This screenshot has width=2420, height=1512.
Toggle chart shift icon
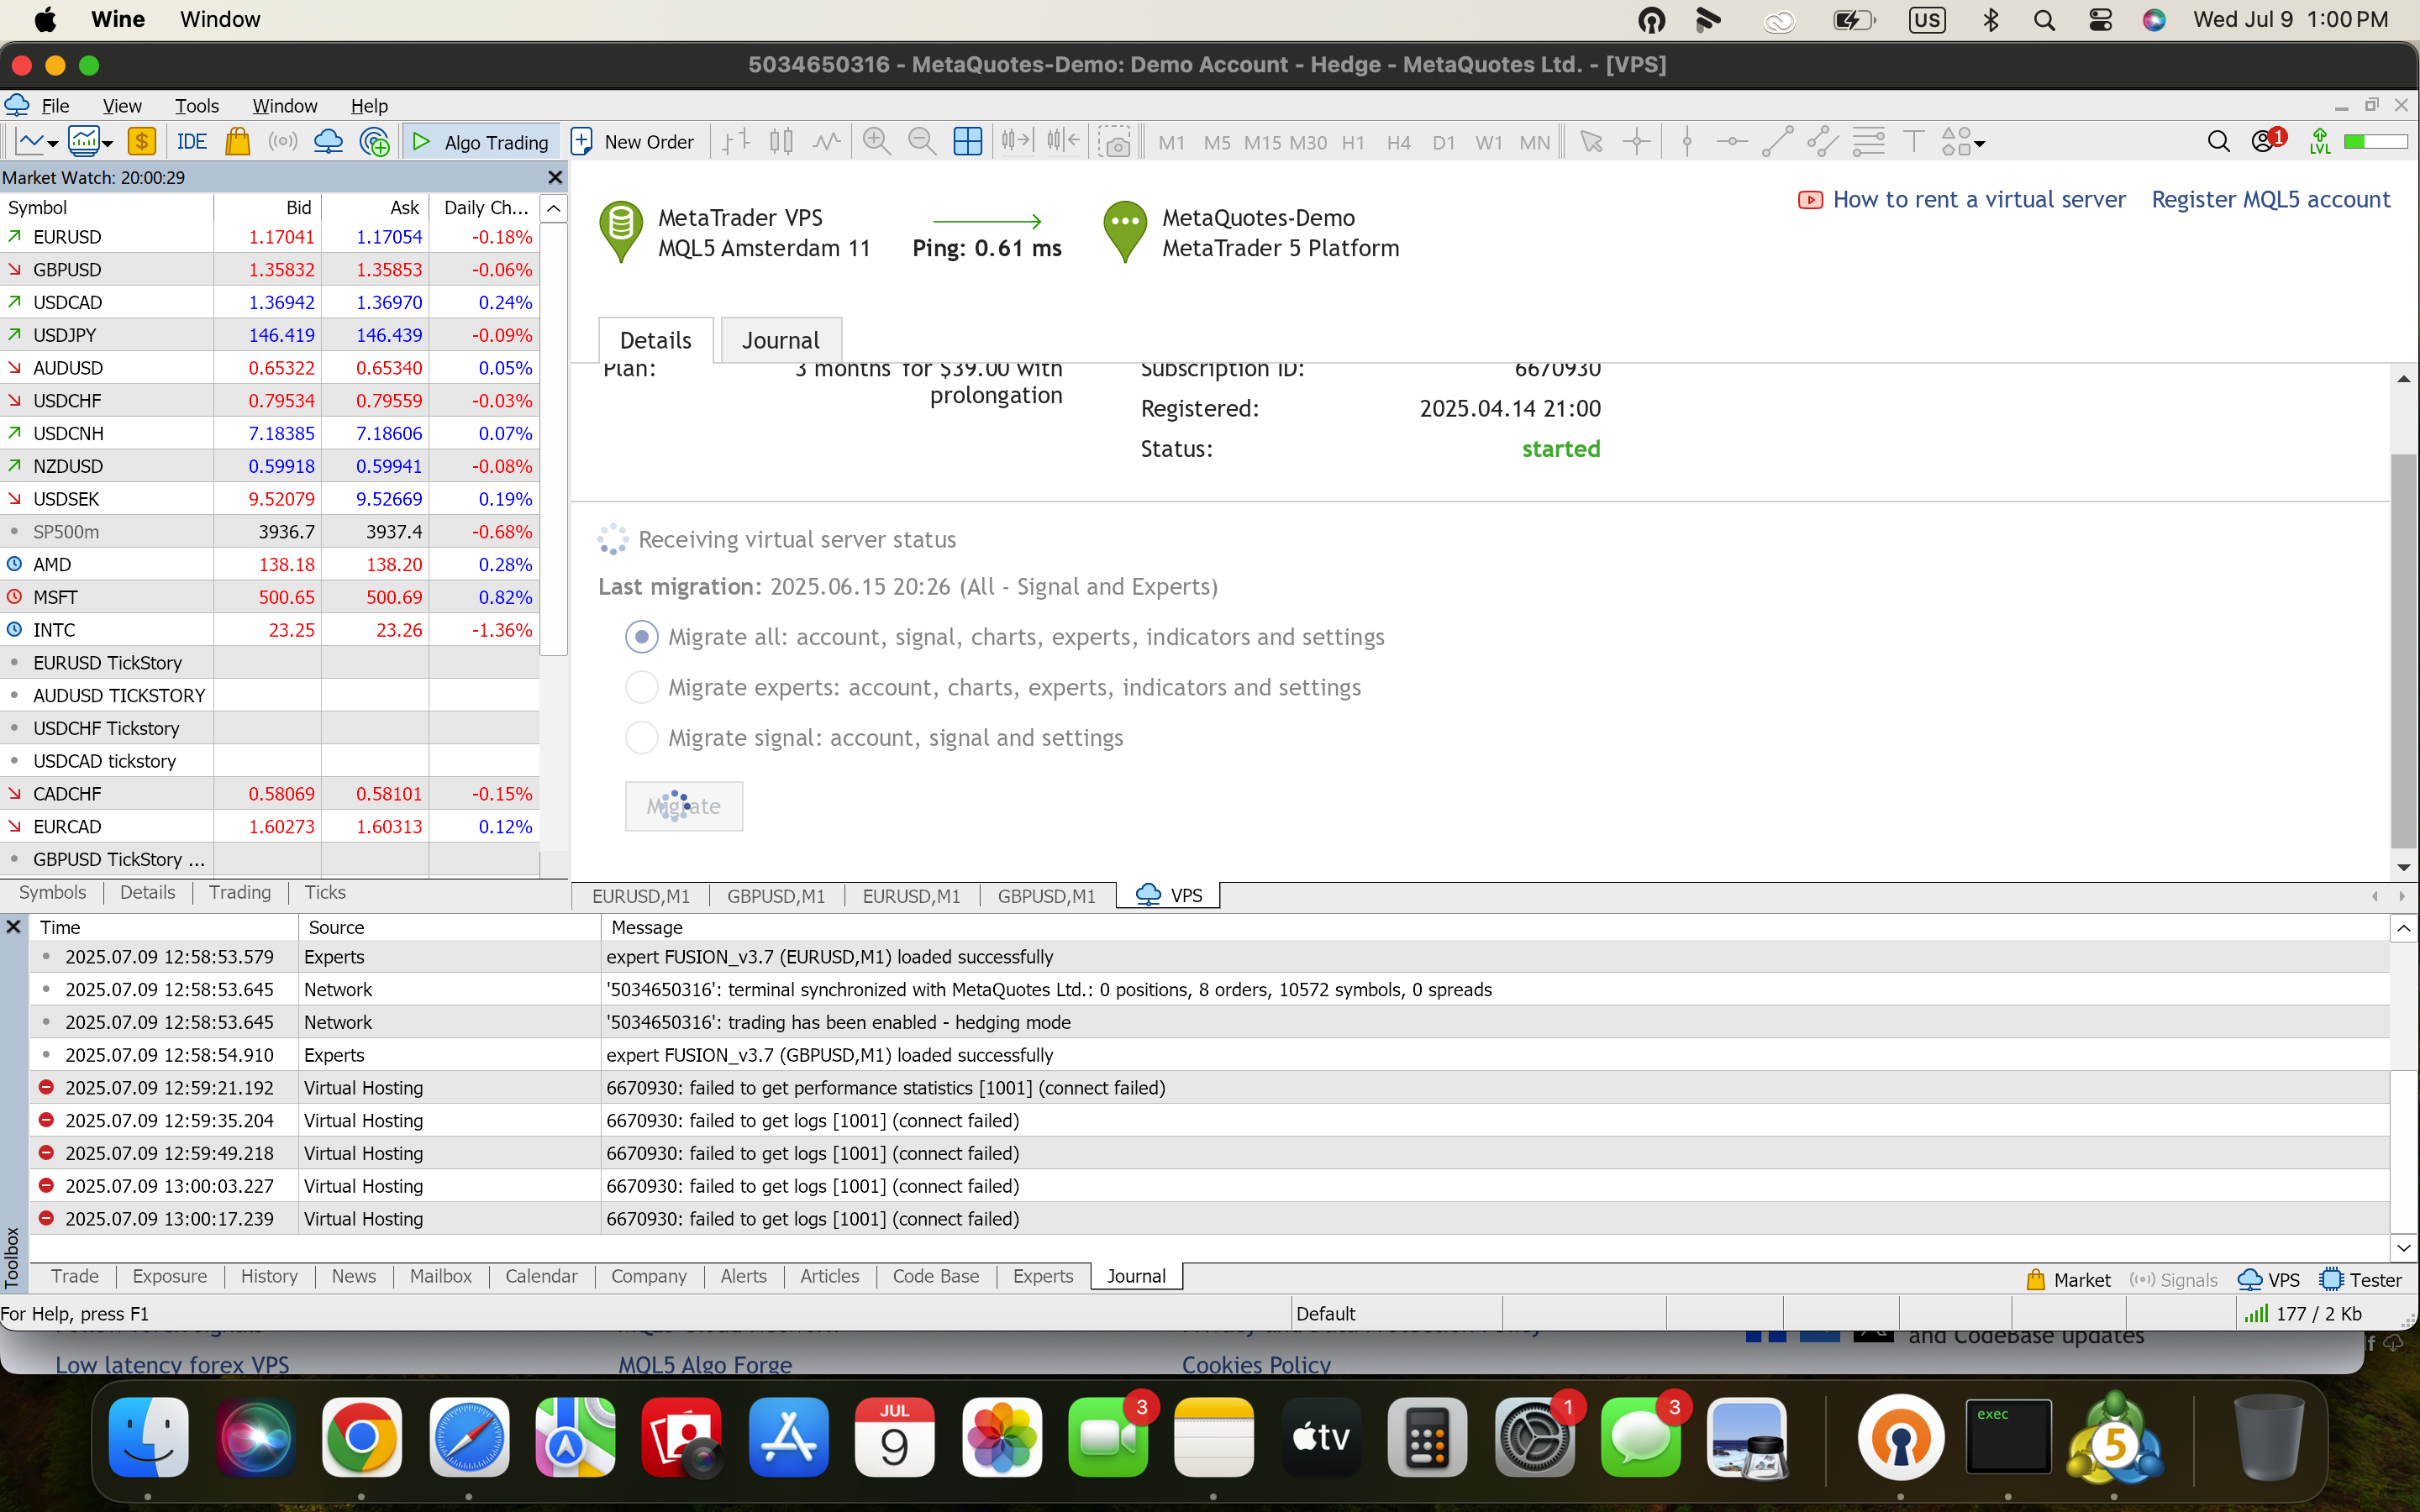[x=1062, y=142]
